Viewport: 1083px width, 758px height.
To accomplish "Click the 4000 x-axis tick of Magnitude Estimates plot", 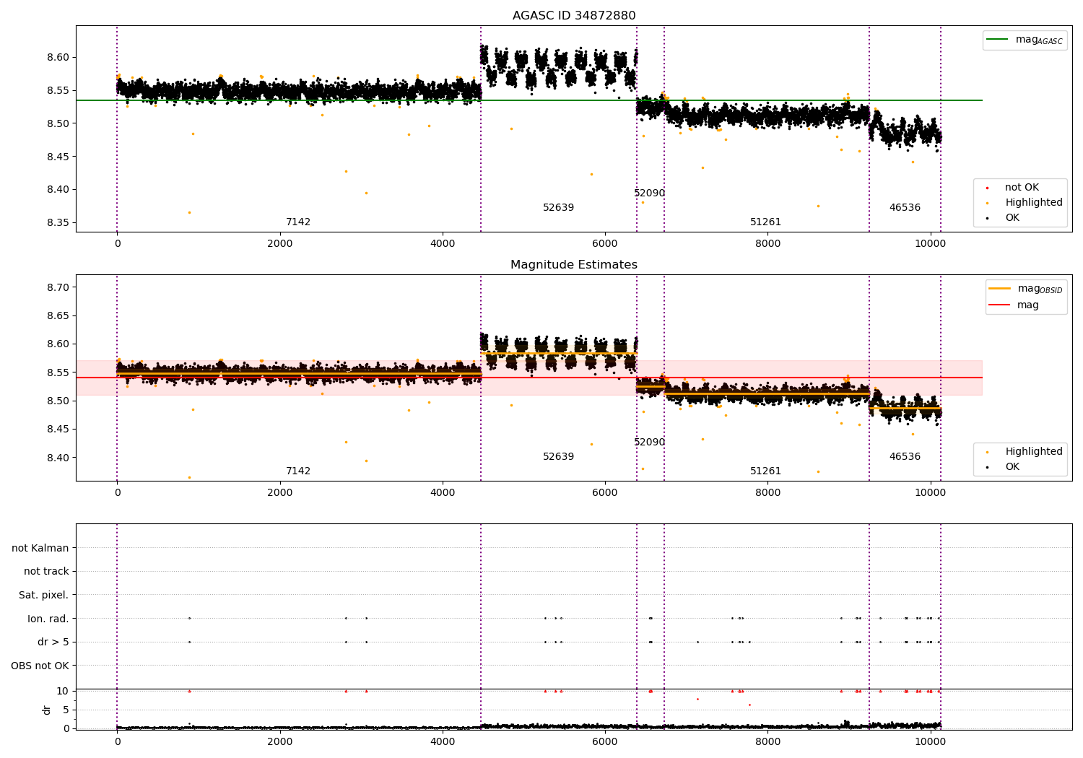I will 443,492.
